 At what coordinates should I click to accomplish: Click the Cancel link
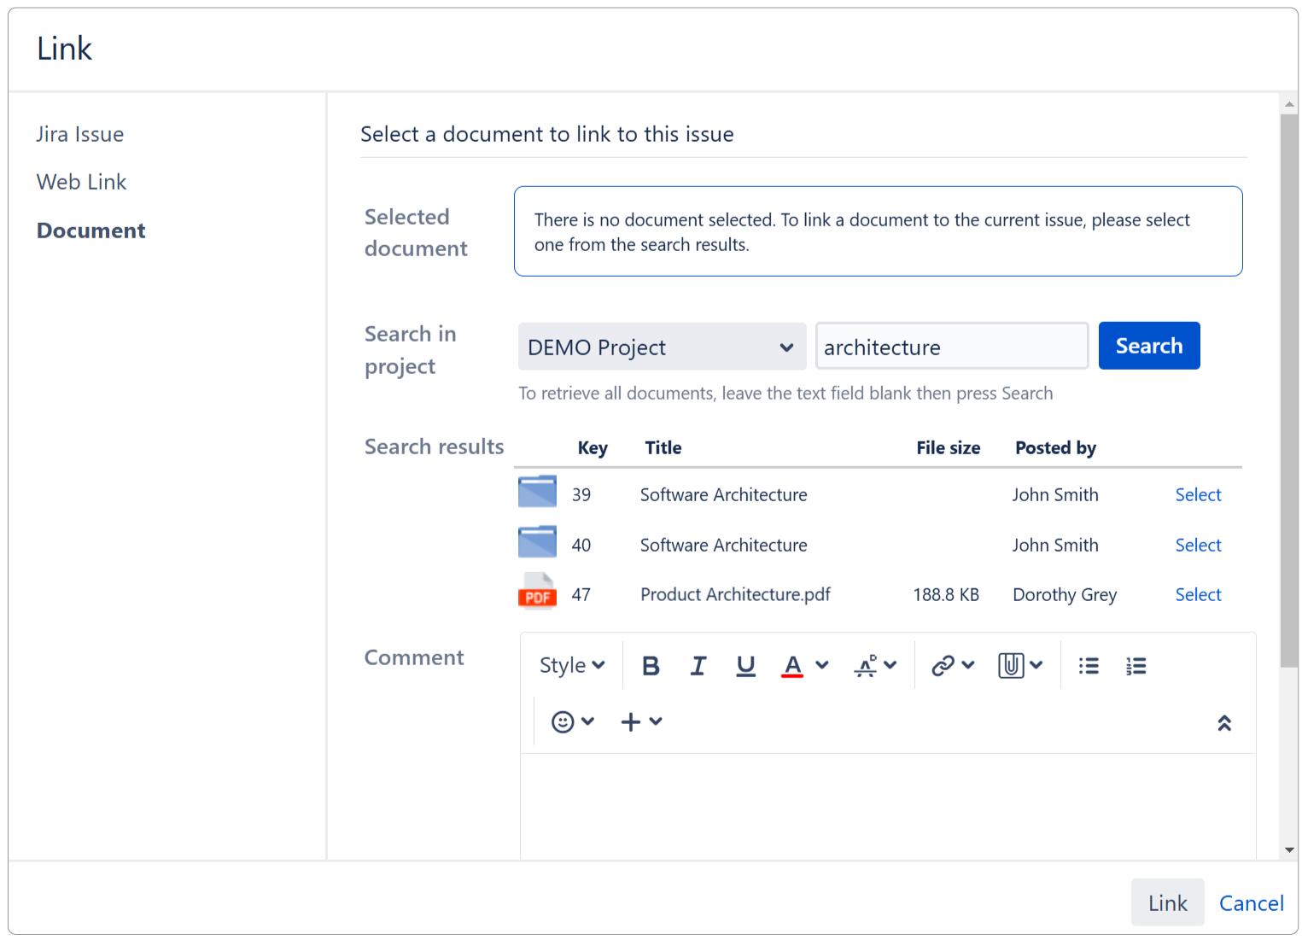[x=1251, y=903]
